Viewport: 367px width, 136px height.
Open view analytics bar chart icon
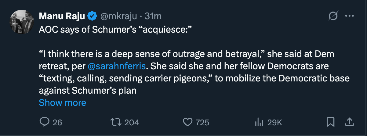point(259,122)
